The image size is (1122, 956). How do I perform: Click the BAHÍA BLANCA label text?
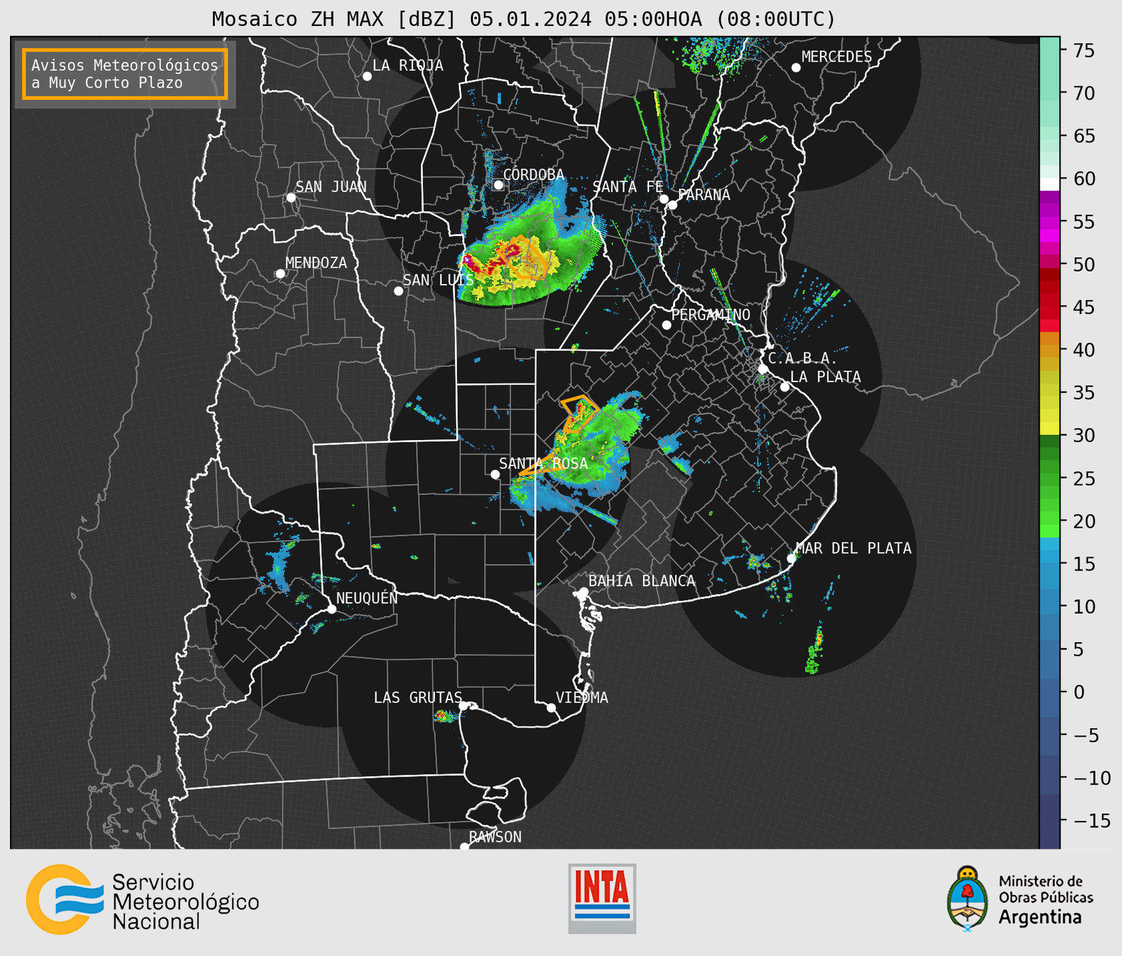point(642,581)
